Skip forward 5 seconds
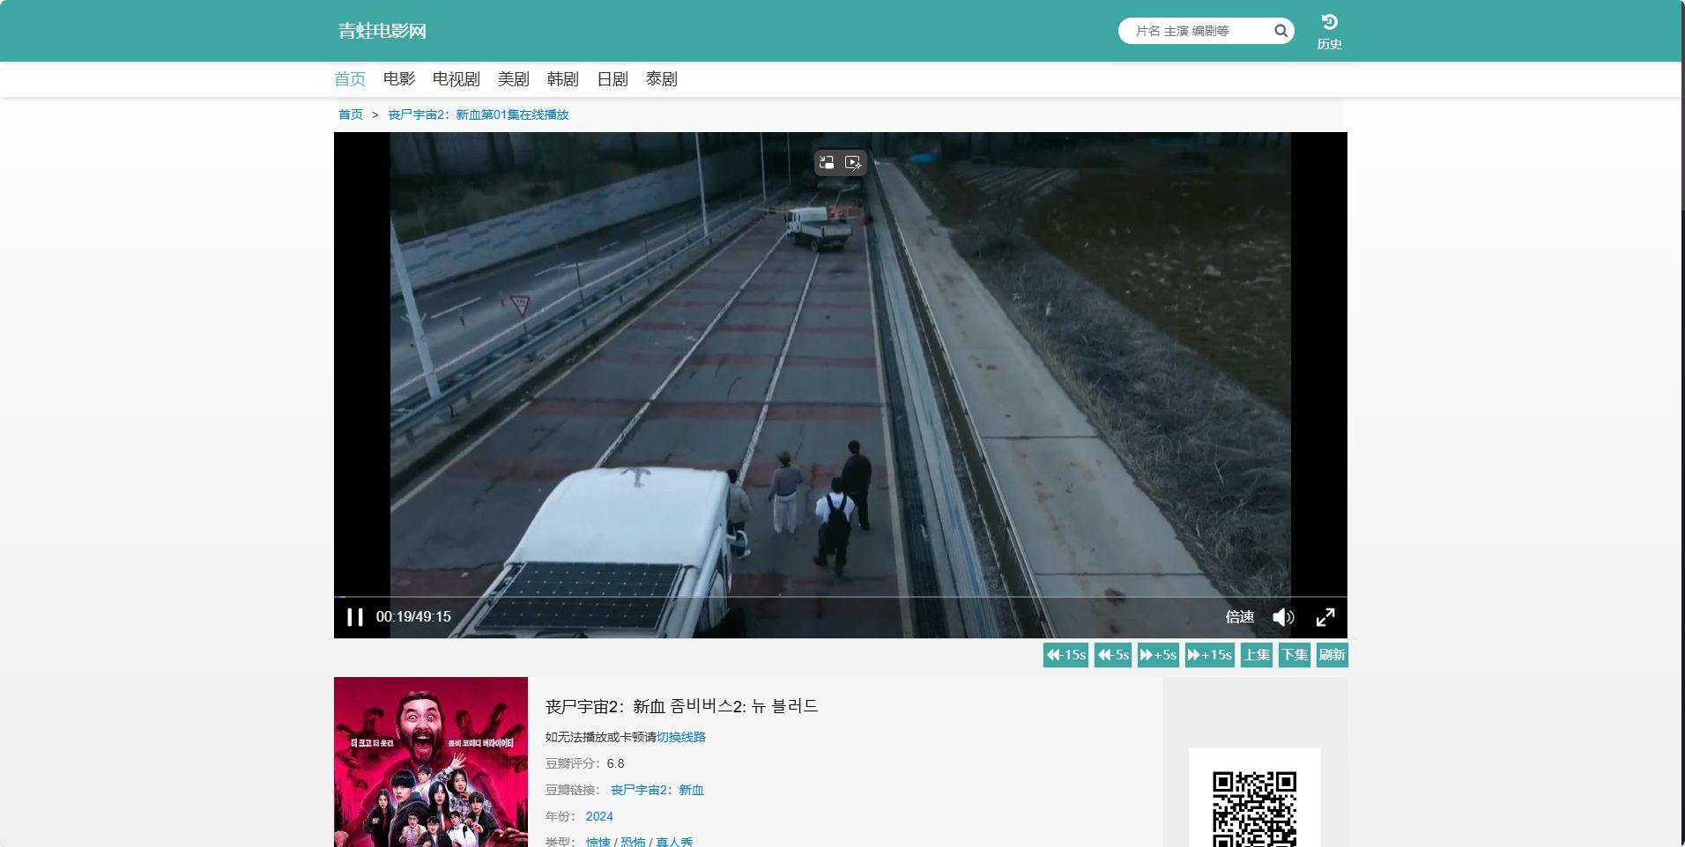Viewport: 1685px width, 847px height. 1158,655
